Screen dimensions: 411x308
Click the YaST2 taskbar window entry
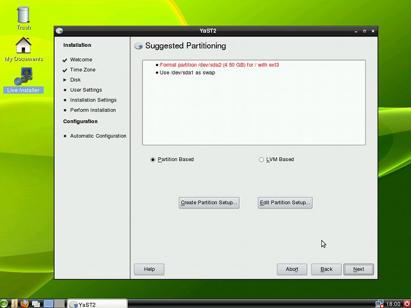tap(98, 304)
